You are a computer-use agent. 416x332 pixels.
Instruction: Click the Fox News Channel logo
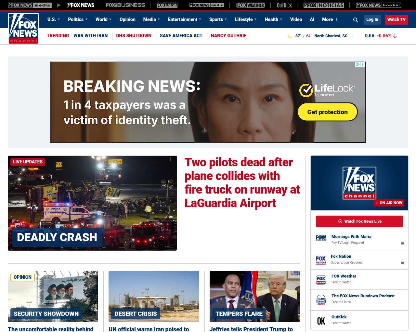[23, 29]
